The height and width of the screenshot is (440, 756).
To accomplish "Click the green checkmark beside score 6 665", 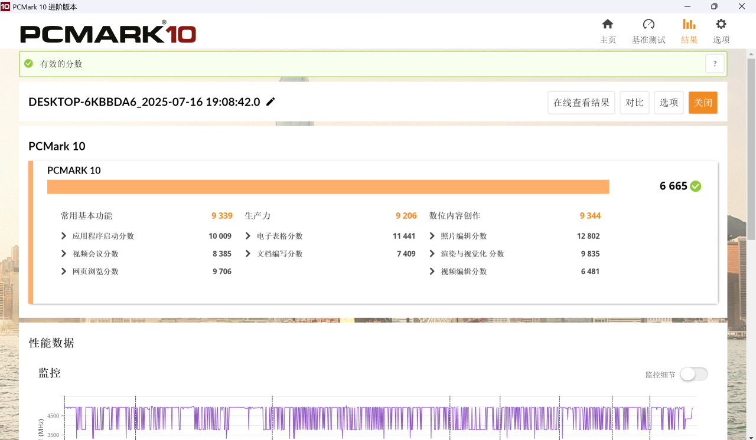I will click(696, 186).
